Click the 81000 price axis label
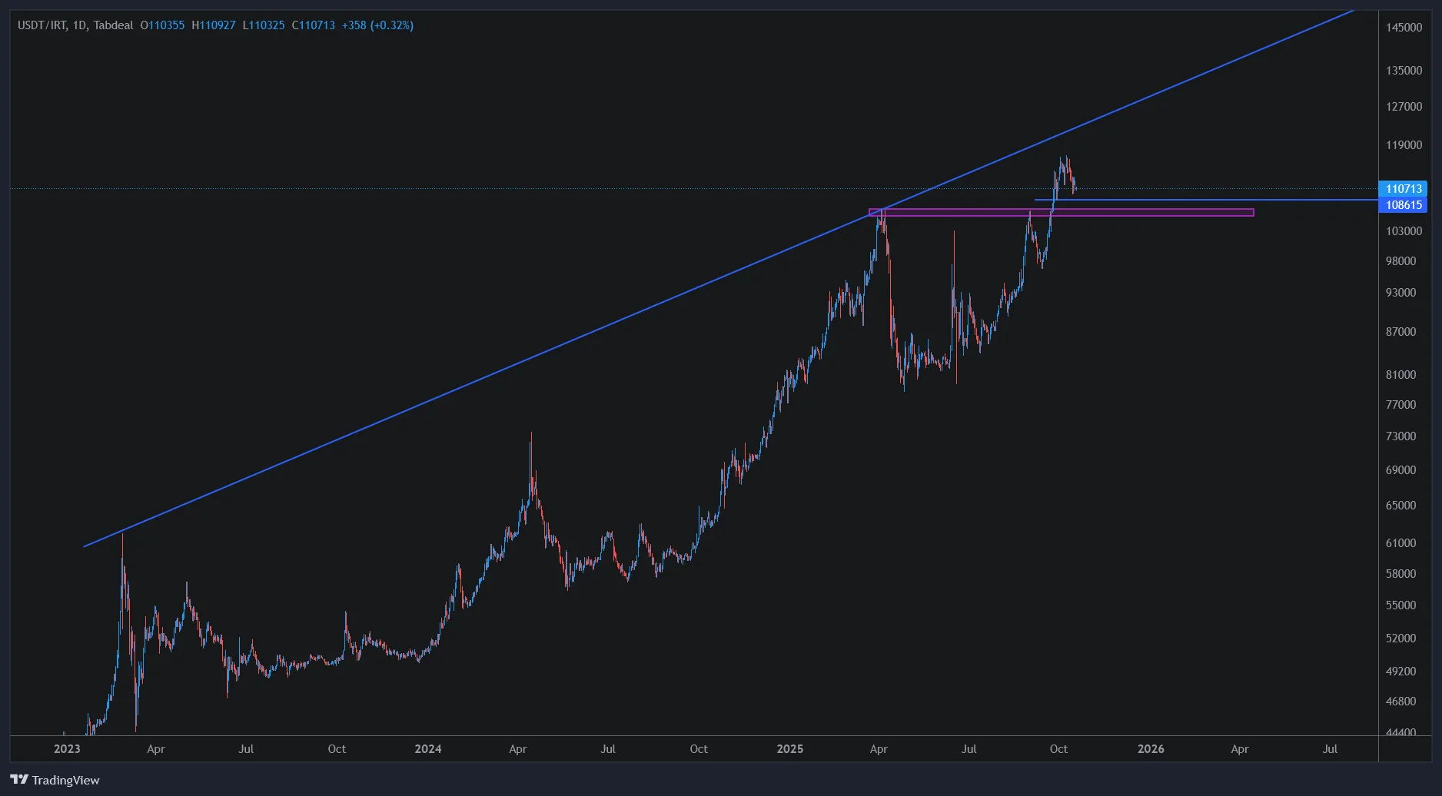This screenshot has height=796, width=1442. [x=1400, y=375]
